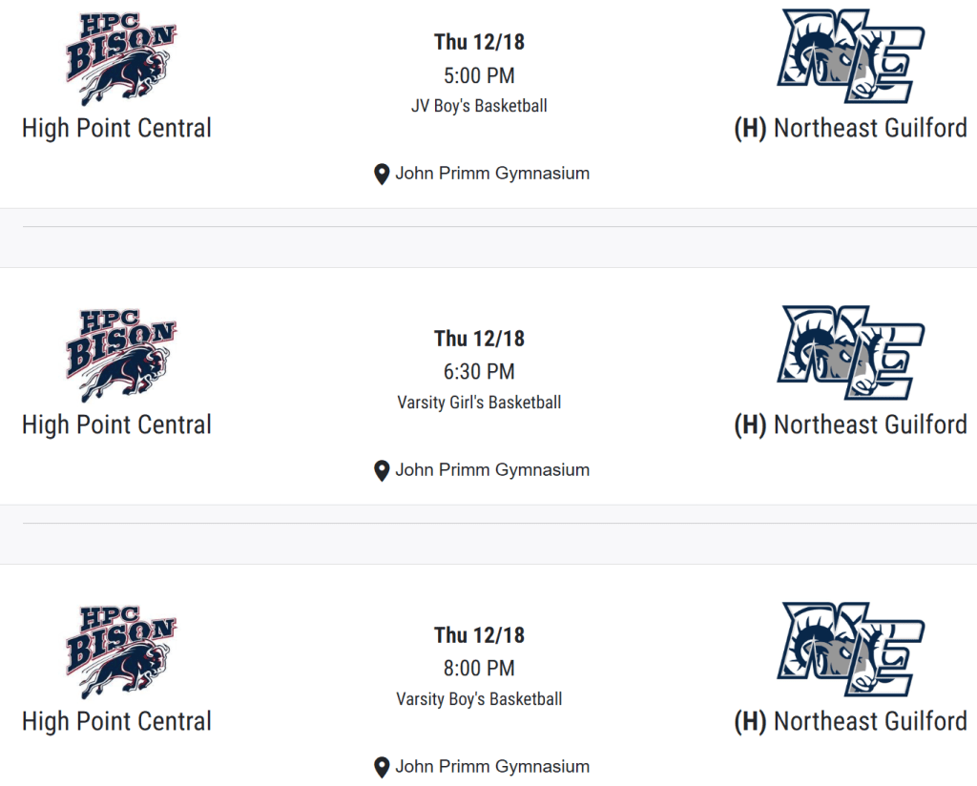Open John Primm Gymnasium link for 5:00 PM game

[x=492, y=174]
